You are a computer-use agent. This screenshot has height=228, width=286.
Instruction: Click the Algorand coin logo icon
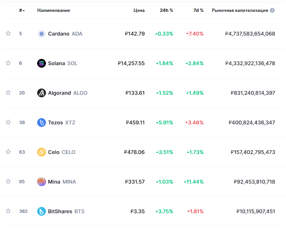pos(41,93)
